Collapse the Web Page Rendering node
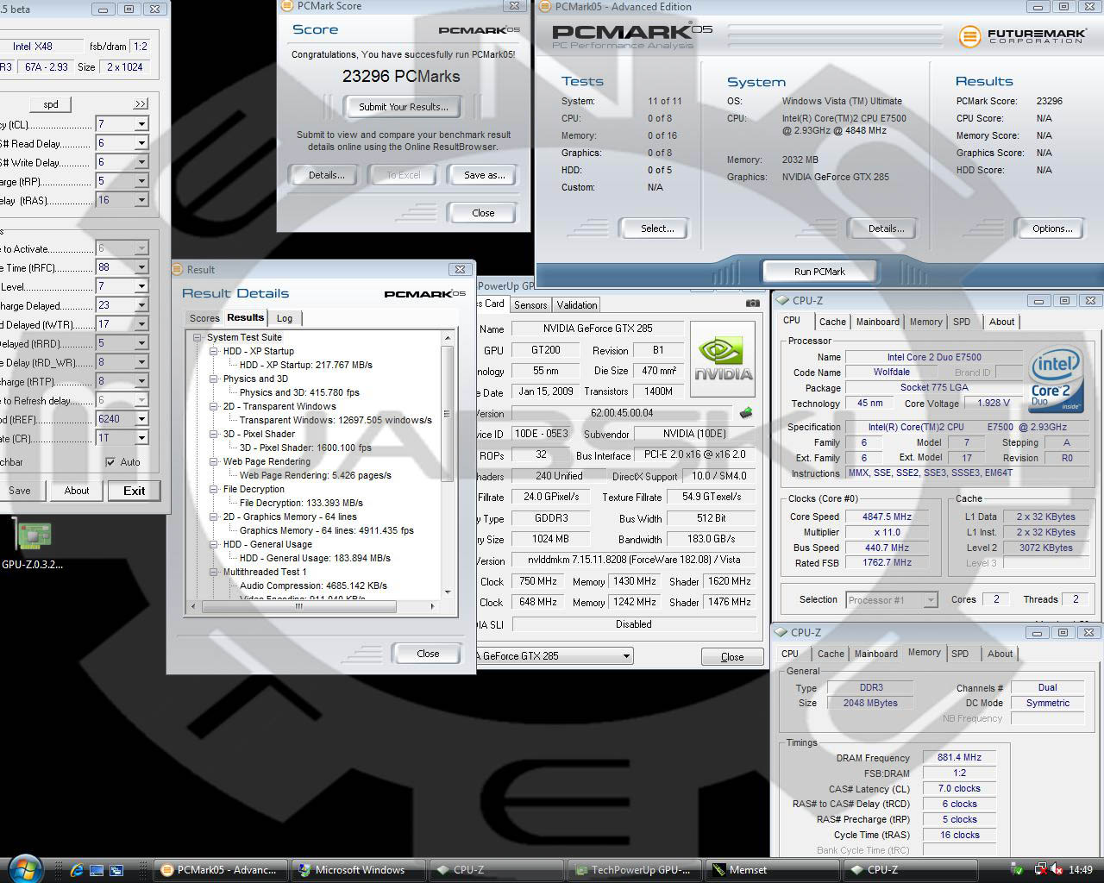The width and height of the screenshot is (1104, 883). coord(214,462)
